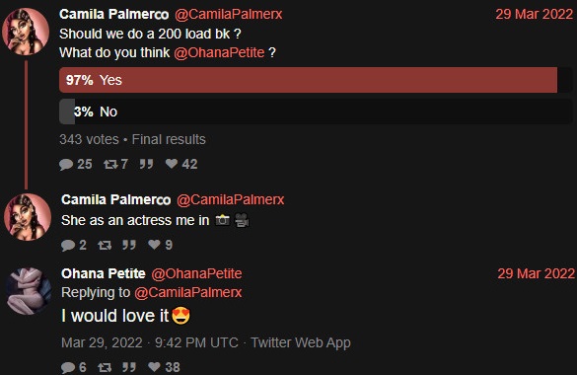Click reply icon on Ohana Petite's tweet
Screen dimensions: 577x375
[68, 367]
